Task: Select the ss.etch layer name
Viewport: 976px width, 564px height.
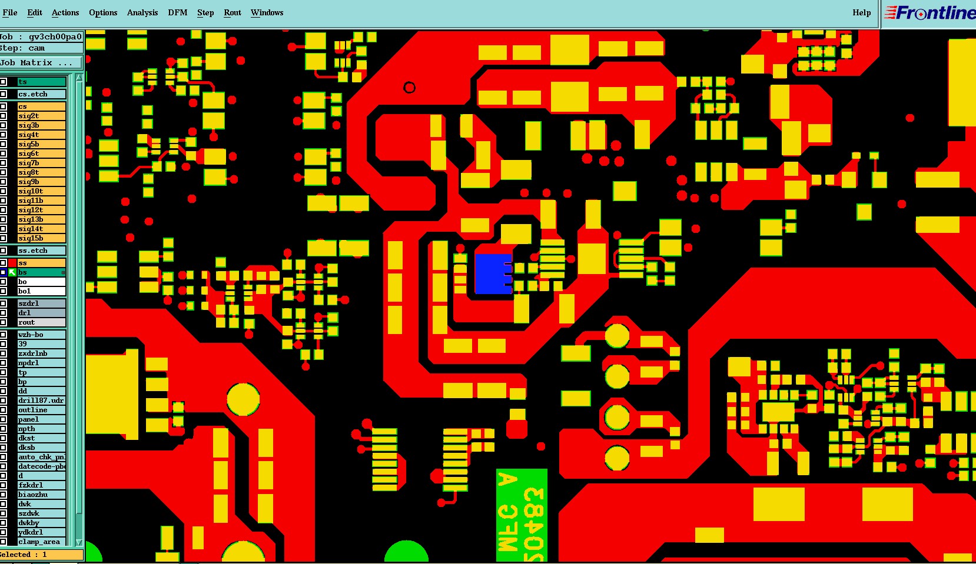Action: click(42, 251)
